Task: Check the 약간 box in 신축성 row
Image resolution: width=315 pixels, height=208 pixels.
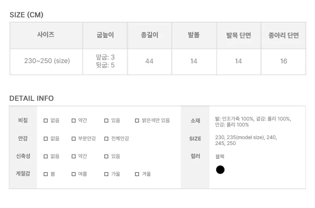Action: pos(74,156)
